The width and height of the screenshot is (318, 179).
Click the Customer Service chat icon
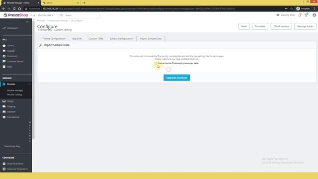pyautogui.click(x=4, y=61)
